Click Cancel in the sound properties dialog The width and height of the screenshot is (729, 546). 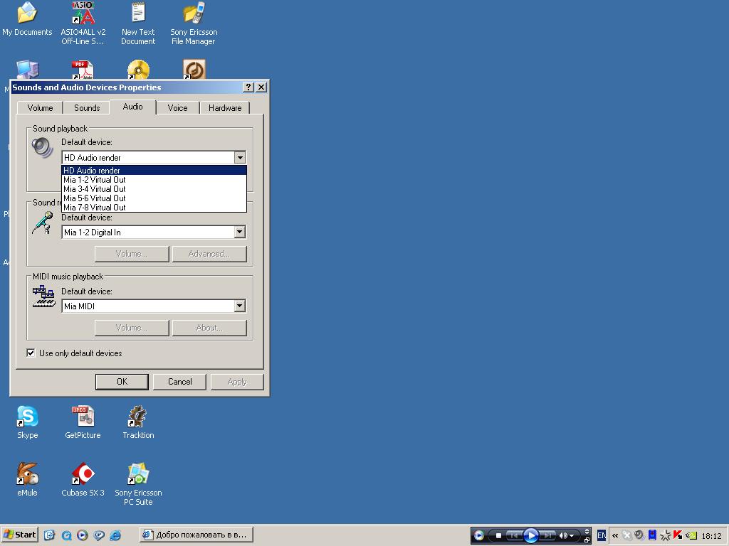coord(180,382)
